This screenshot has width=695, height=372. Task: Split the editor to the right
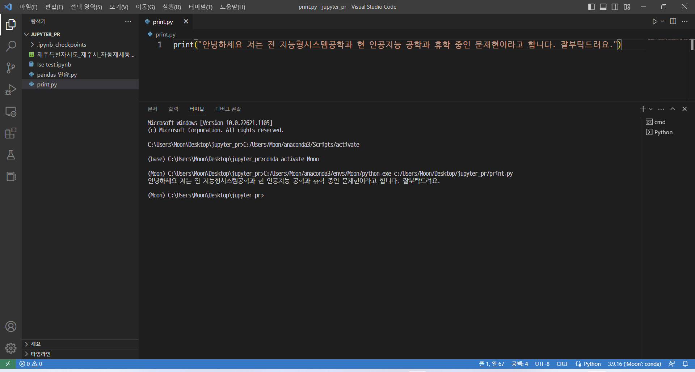coord(673,22)
